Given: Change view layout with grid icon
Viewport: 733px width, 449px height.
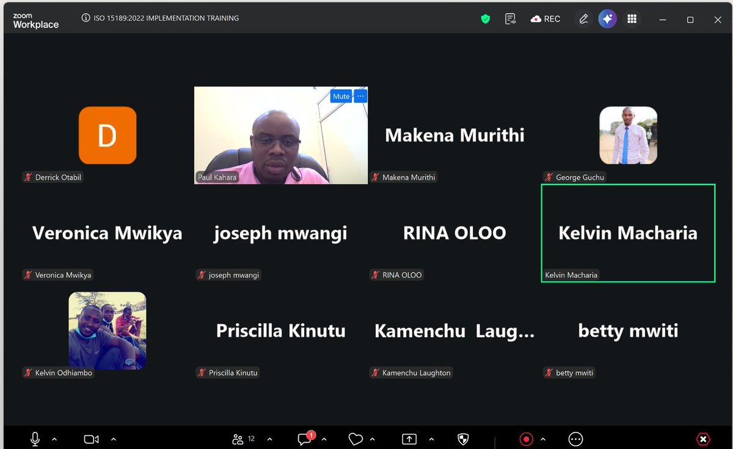Looking at the screenshot, I should coord(632,19).
